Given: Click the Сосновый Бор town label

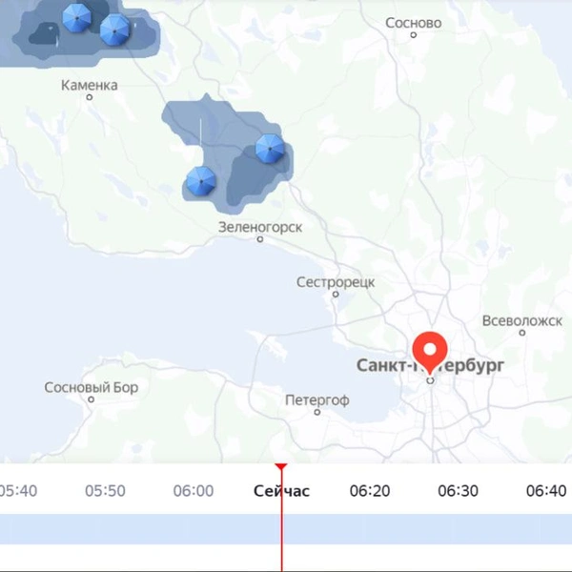Looking at the screenshot, I should 92,387.
